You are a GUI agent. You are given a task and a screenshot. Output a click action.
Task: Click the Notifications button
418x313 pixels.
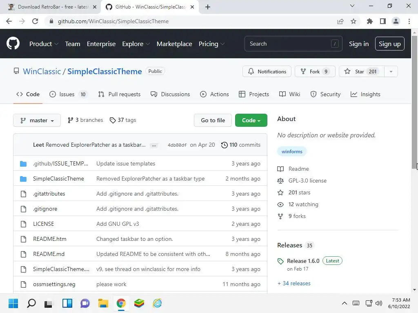point(267,72)
